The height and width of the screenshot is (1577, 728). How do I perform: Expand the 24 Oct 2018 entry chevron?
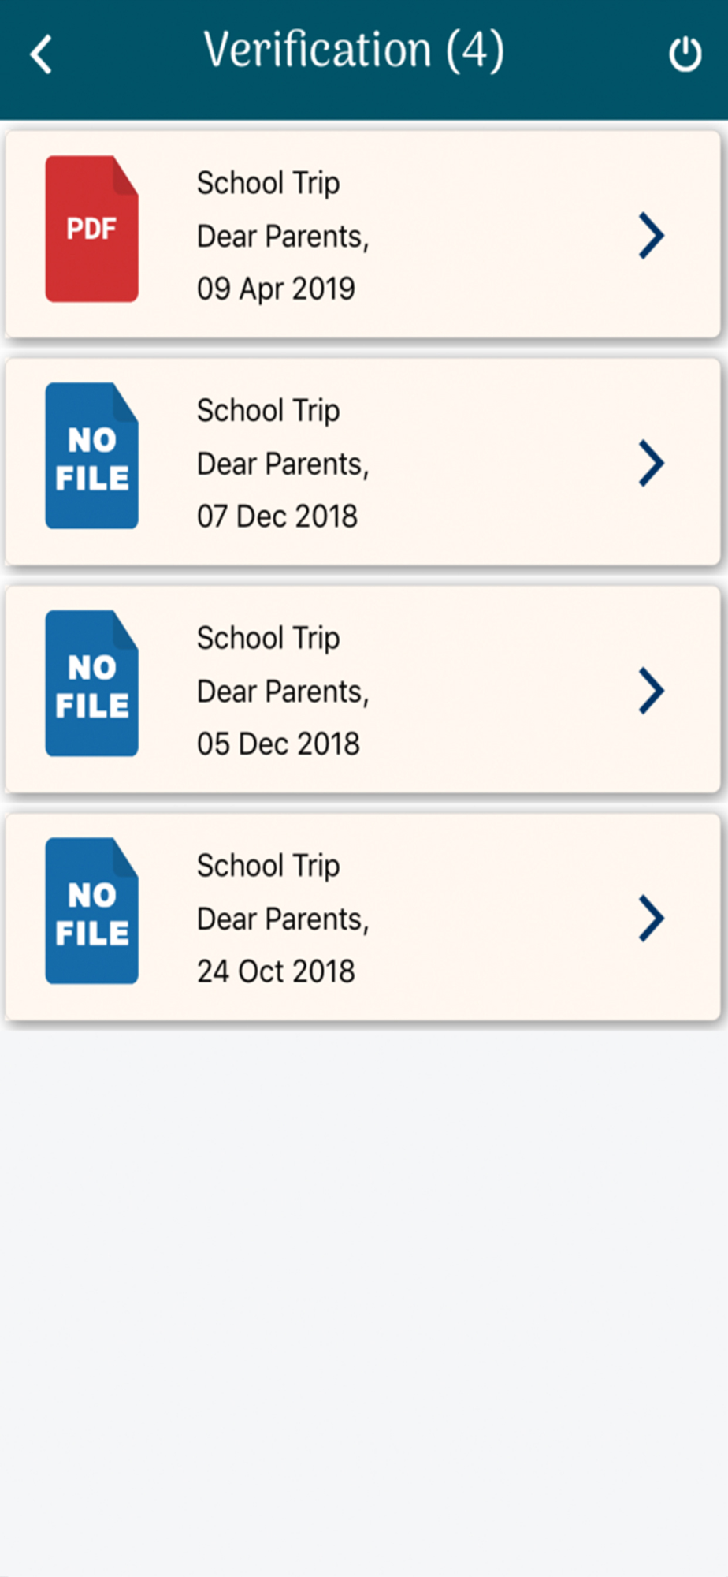click(652, 918)
